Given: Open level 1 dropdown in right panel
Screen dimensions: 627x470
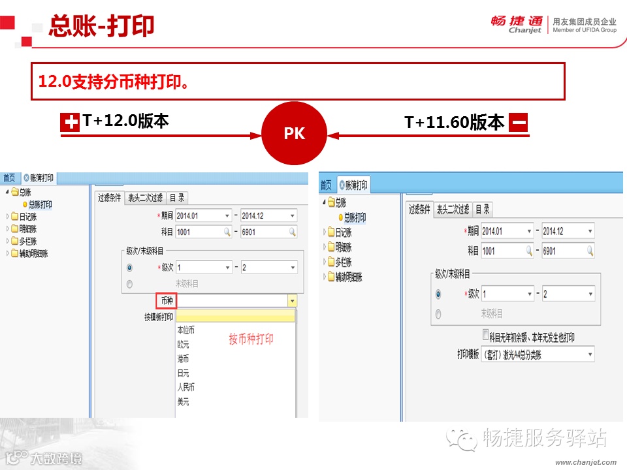Looking at the screenshot, I should (530, 294).
